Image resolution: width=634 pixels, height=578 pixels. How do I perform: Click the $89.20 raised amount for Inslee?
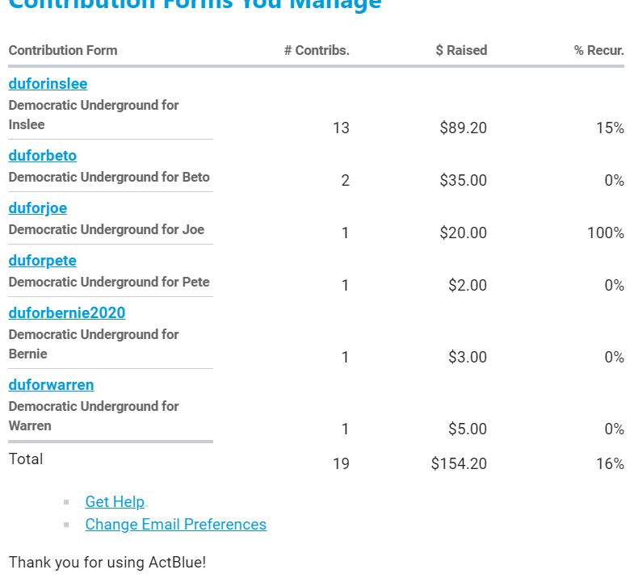(x=463, y=128)
